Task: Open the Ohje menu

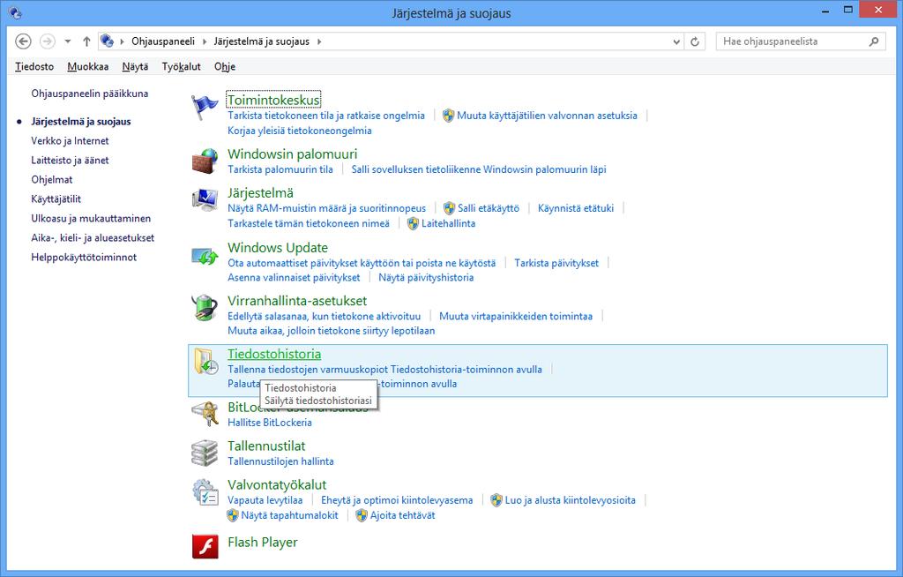Action: pyautogui.click(x=225, y=66)
